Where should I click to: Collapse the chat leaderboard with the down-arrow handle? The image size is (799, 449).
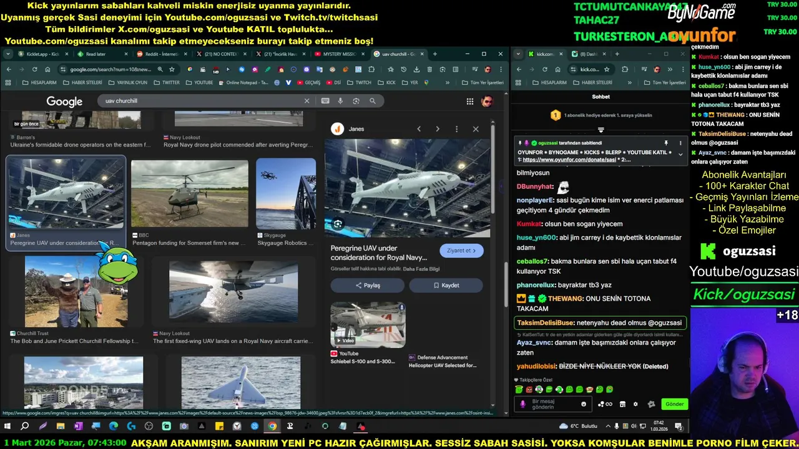click(600, 130)
